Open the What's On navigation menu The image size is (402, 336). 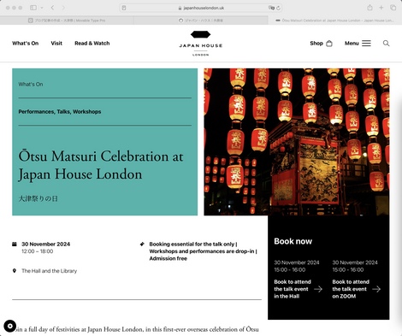26,44
